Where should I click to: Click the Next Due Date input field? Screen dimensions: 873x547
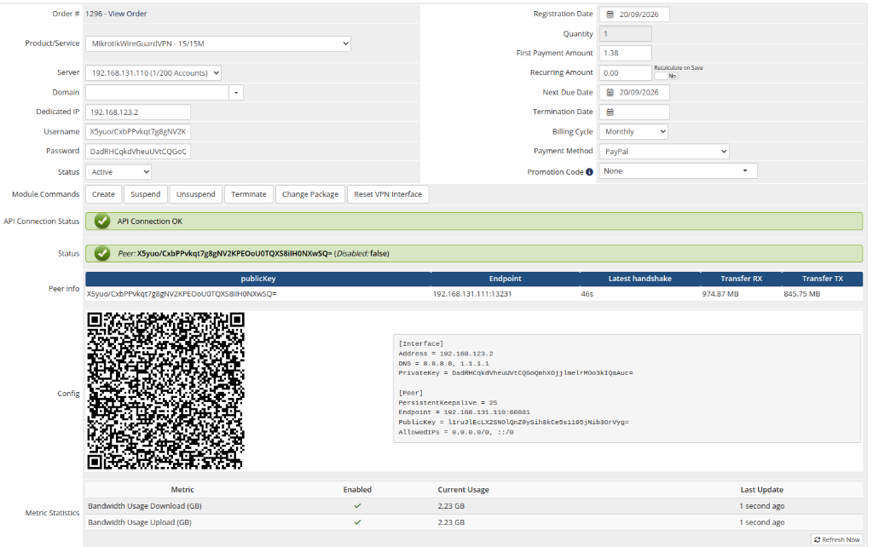[x=634, y=92]
